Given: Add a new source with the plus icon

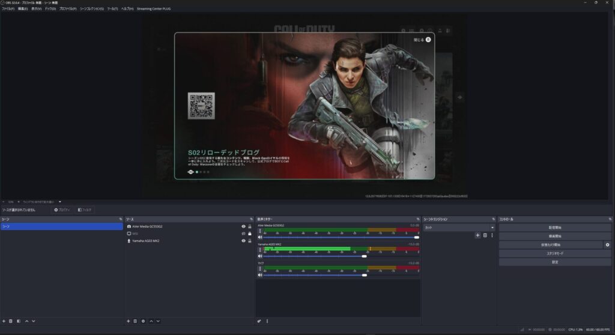Looking at the screenshot, I should click(128, 321).
